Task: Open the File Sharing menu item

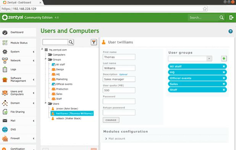Action: coord(18,112)
